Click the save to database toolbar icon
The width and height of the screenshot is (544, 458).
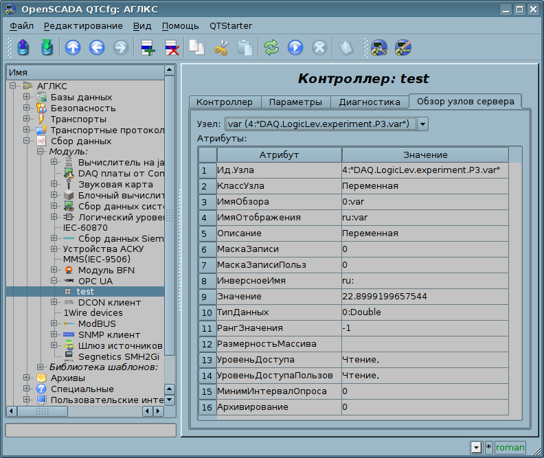[x=46, y=47]
